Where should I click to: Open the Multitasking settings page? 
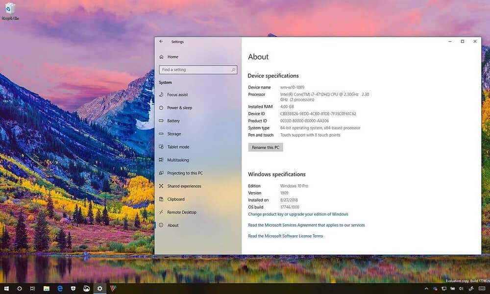(162, 160)
